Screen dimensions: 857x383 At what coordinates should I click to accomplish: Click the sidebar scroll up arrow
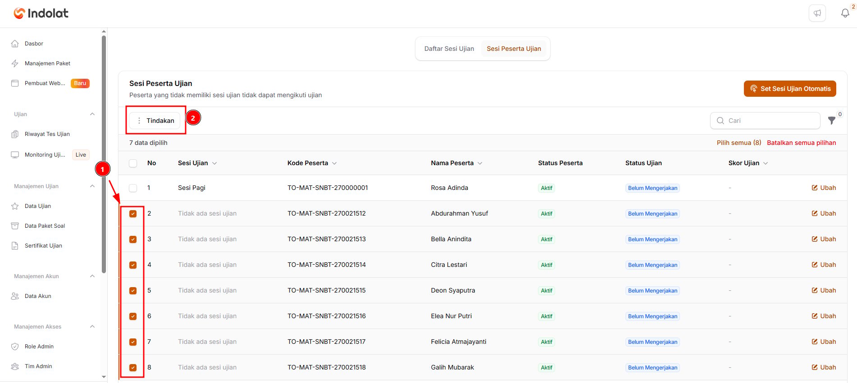click(104, 32)
